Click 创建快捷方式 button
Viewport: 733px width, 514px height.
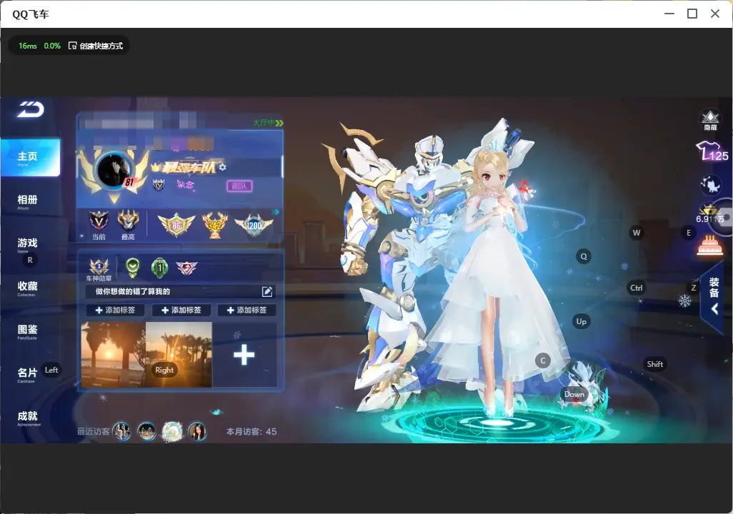[x=96, y=46]
